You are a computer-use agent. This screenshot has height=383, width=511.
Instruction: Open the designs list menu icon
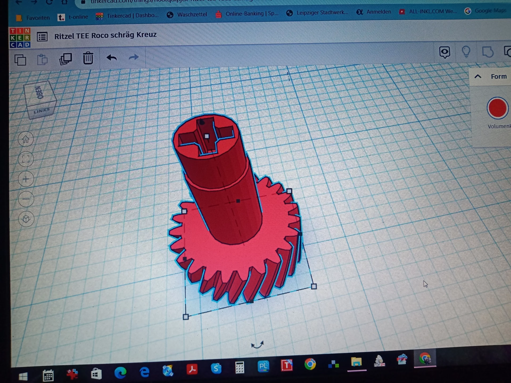pyautogui.click(x=42, y=37)
